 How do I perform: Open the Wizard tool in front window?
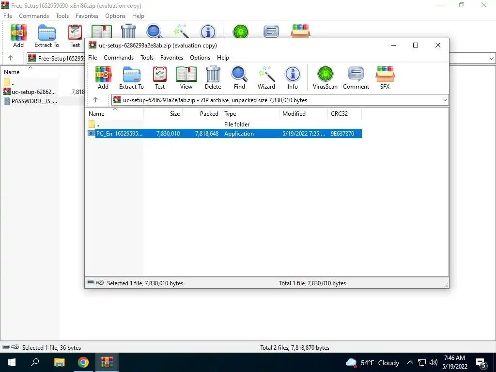pyautogui.click(x=266, y=78)
